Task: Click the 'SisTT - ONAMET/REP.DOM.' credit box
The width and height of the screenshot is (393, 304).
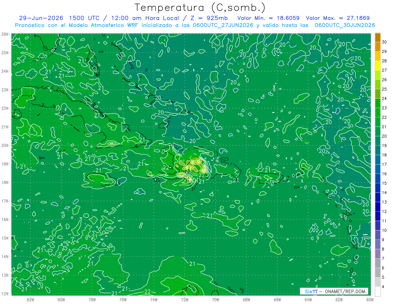Action: click(x=334, y=291)
